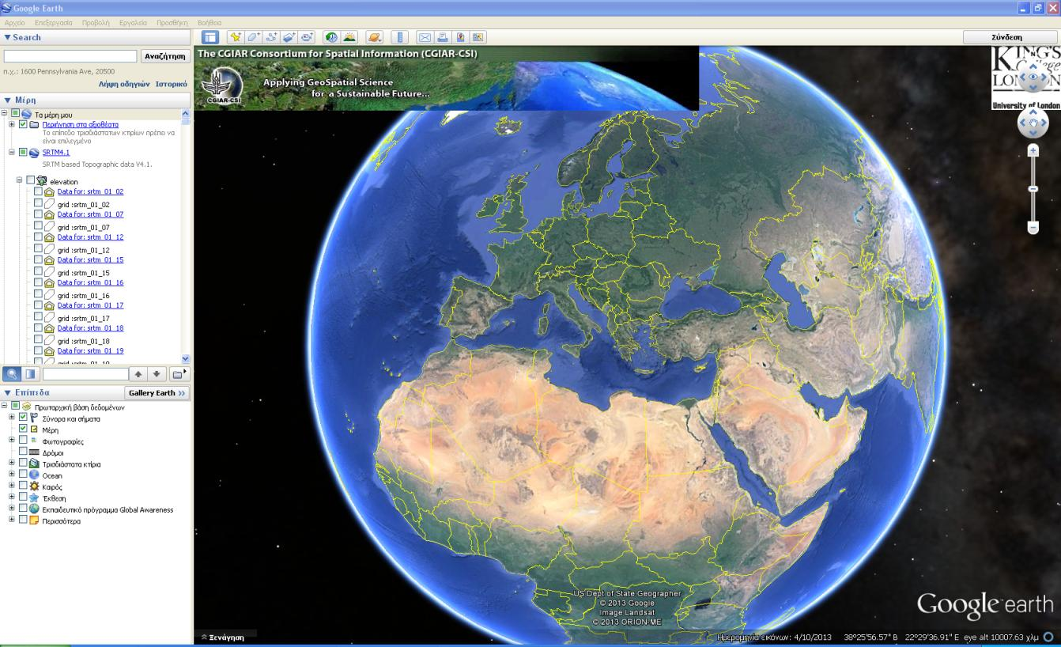Add a path from the toolbar

coord(271,37)
